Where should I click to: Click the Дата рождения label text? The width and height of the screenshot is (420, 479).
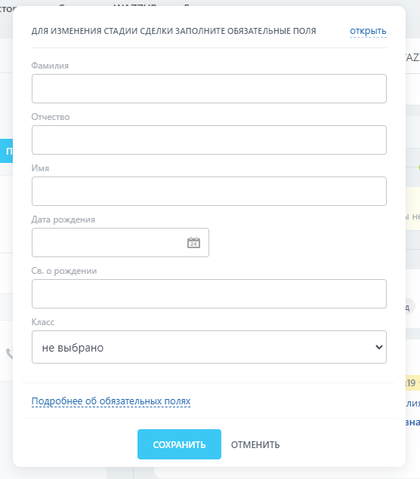pyautogui.click(x=63, y=220)
